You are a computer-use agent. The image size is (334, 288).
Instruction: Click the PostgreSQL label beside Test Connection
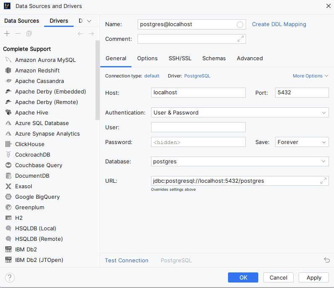[176, 260]
